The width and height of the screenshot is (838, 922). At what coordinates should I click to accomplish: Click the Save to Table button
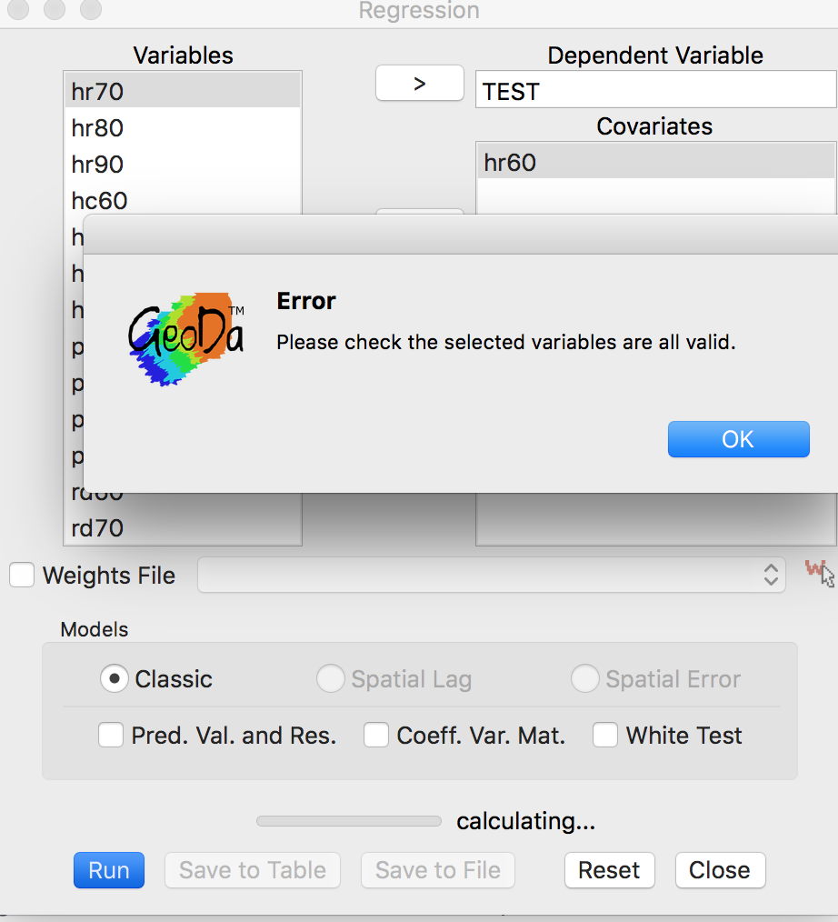coord(252,870)
